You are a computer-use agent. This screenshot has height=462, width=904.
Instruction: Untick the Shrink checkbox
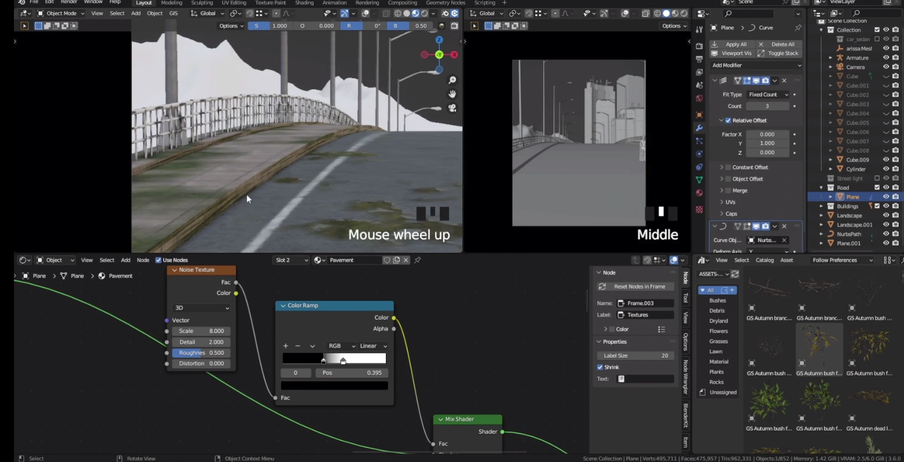(600, 367)
